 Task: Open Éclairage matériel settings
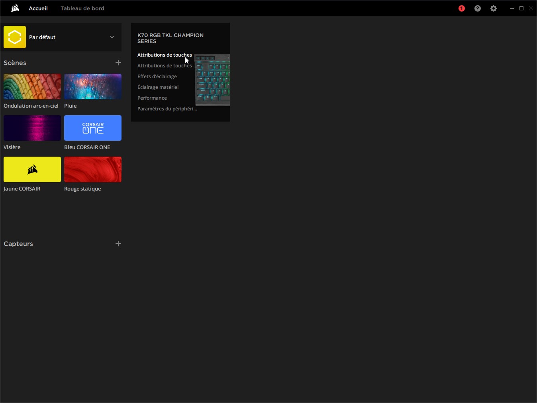pyautogui.click(x=158, y=87)
